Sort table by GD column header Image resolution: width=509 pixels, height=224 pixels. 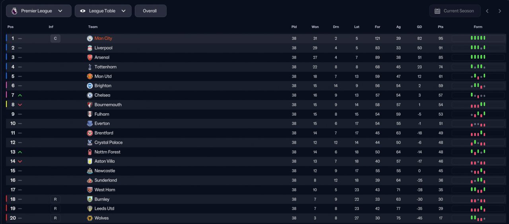coord(420,27)
